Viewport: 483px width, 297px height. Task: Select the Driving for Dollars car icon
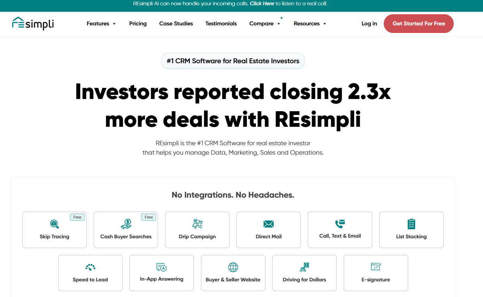click(x=304, y=267)
